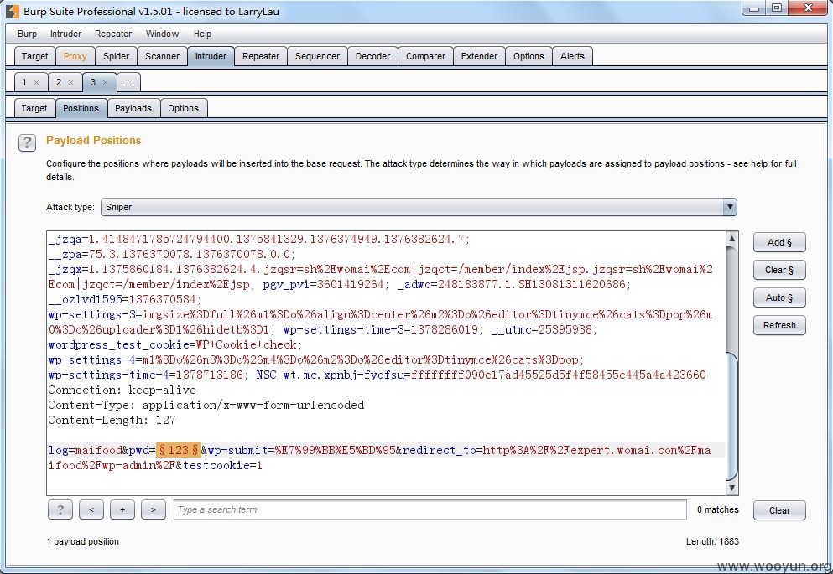
Task: Go to next search match arrow
Action: (154, 509)
